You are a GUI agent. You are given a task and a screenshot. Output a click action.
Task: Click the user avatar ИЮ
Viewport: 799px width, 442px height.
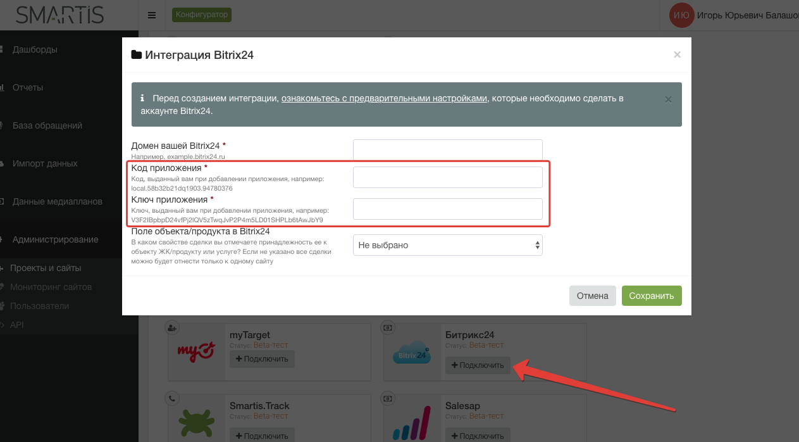(681, 15)
